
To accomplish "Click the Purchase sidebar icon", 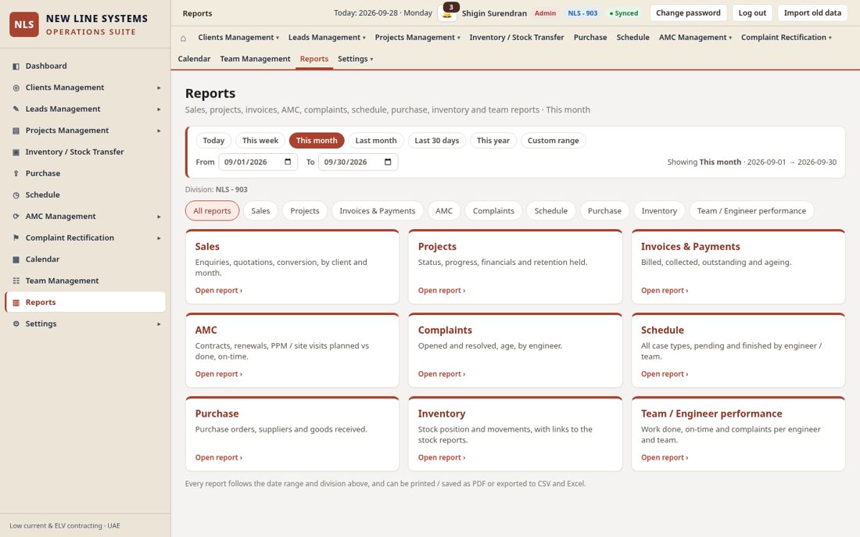I will coord(16,174).
